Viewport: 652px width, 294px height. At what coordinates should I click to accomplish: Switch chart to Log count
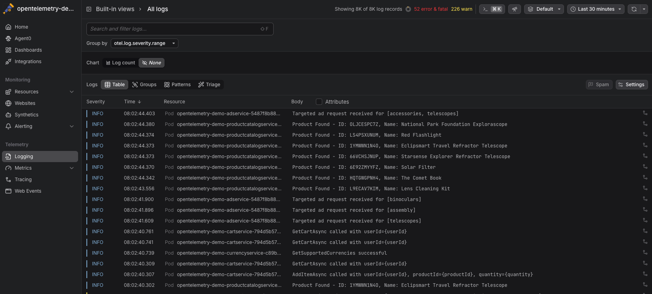(121, 63)
